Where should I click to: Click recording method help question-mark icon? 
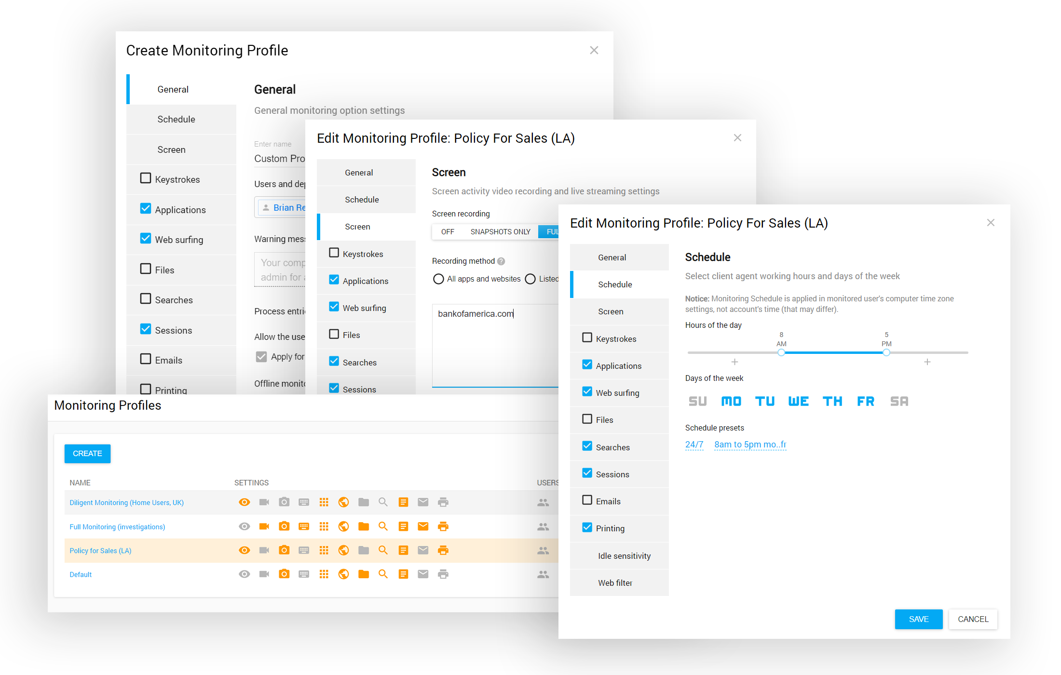click(x=501, y=261)
